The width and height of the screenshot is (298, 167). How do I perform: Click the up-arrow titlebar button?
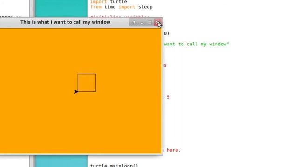tap(134, 23)
